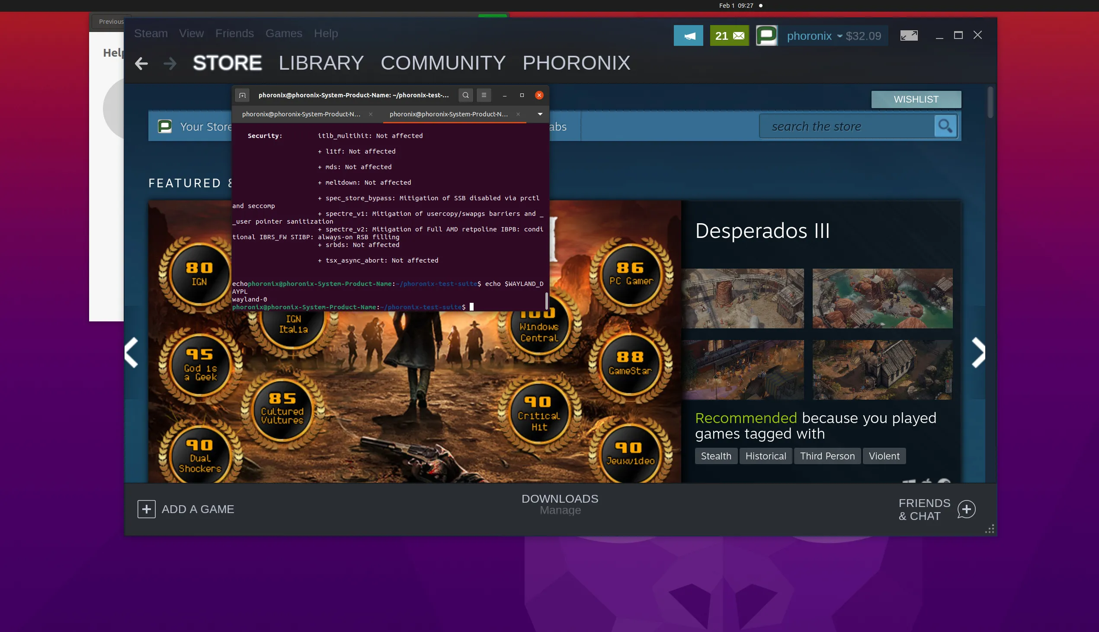Click the Steam notification mail icon
The width and height of the screenshot is (1099, 632).
click(x=729, y=35)
